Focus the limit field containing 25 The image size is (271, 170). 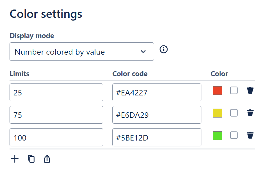[56, 92]
